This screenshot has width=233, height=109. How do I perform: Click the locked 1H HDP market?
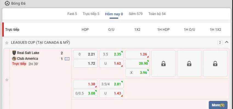pos(163,63)
